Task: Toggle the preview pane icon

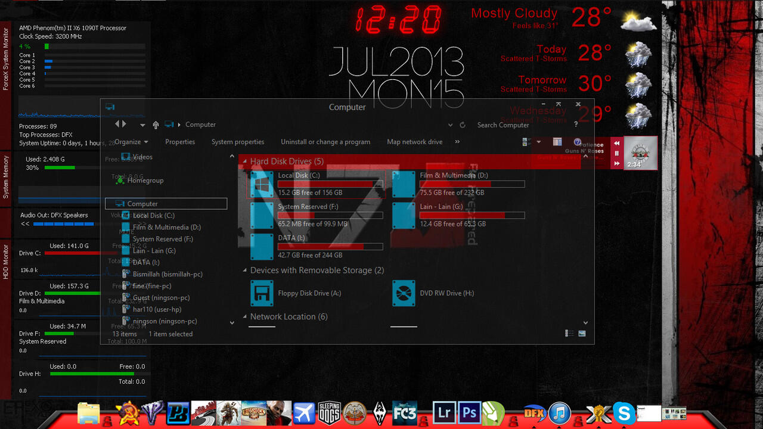Action: pyautogui.click(x=557, y=142)
